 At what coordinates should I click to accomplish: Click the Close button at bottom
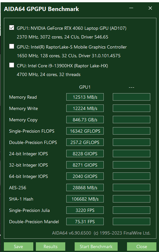pyautogui.click(x=142, y=247)
